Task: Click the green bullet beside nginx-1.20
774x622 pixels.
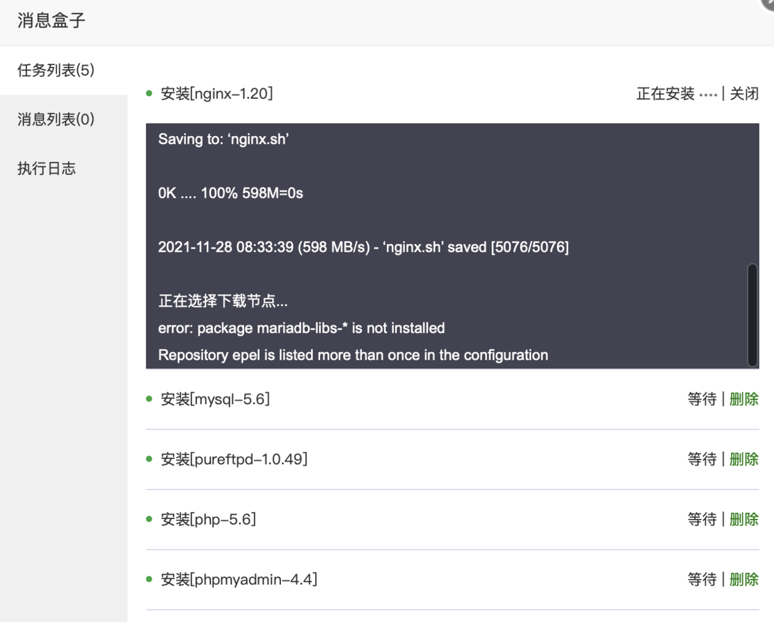Action: point(149,94)
